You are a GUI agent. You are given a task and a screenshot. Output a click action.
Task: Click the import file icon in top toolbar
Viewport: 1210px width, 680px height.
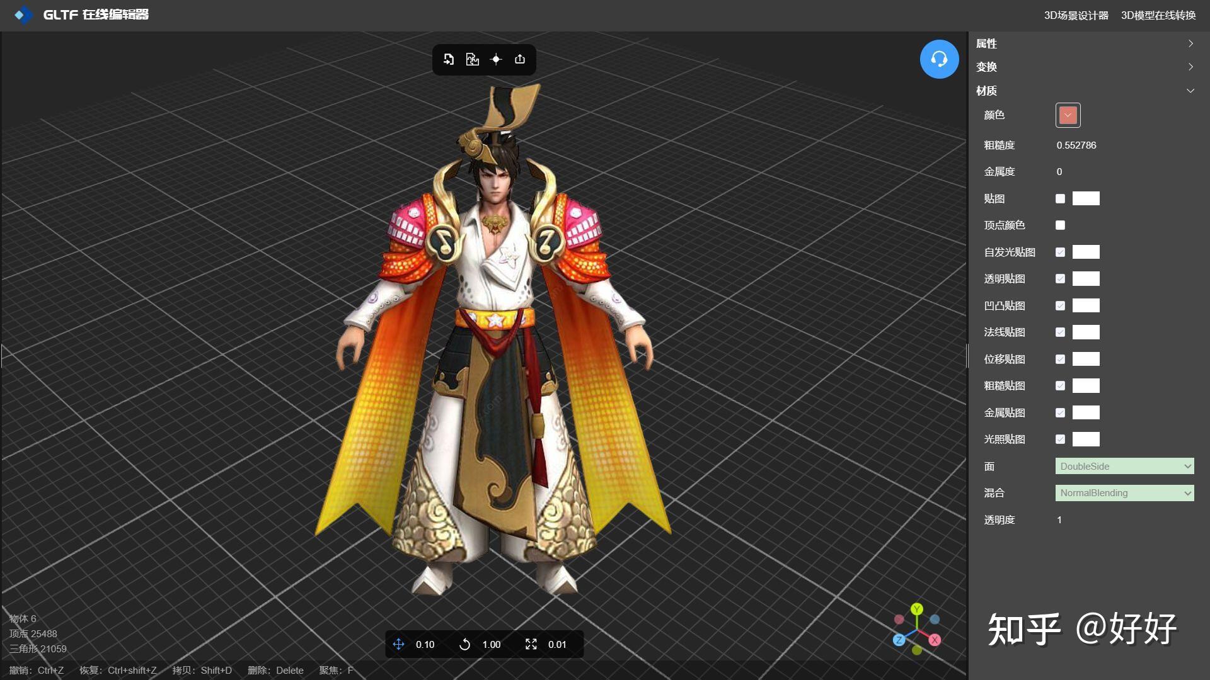pyautogui.click(x=449, y=59)
